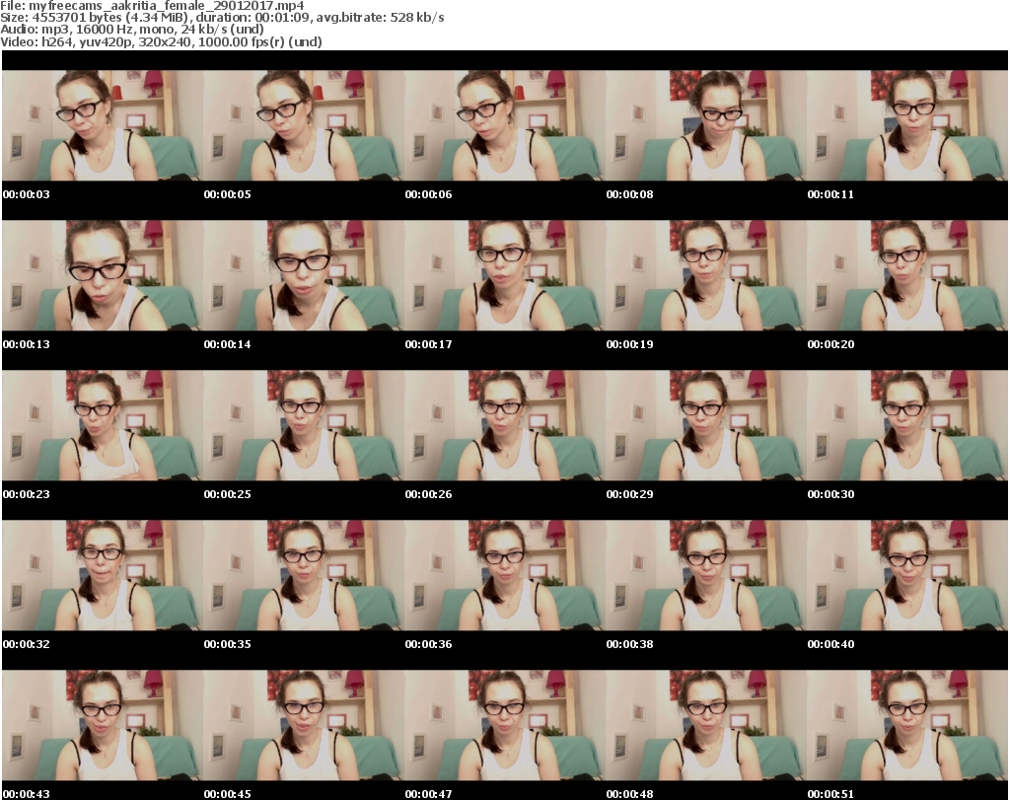Select the thumbnail frame at 00:00:05

tap(304, 125)
